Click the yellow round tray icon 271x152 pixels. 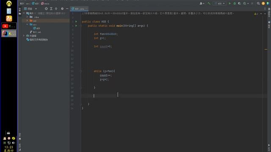click(14, 138)
